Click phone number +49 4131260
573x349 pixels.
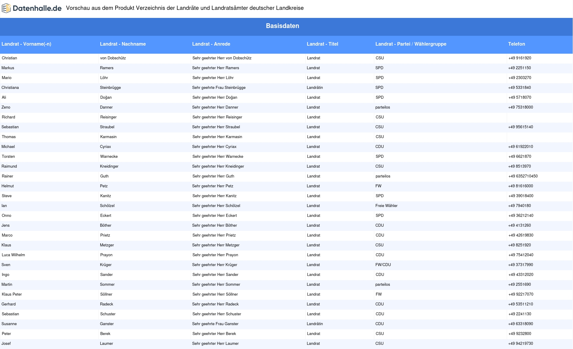[x=520, y=226]
